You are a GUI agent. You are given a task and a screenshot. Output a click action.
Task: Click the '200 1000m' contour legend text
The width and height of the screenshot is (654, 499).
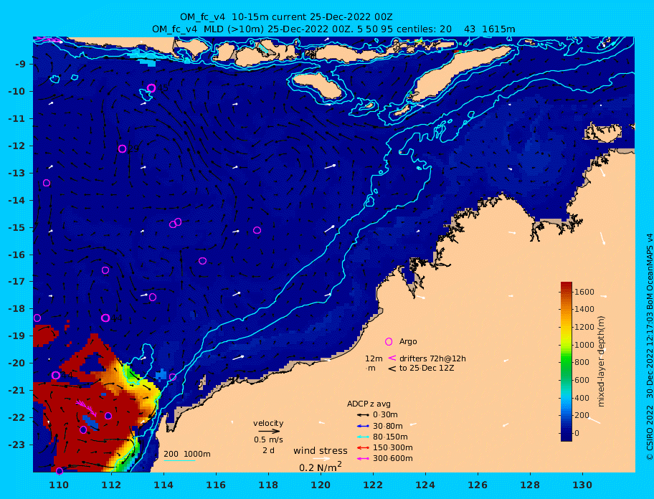tap(187, 454)
